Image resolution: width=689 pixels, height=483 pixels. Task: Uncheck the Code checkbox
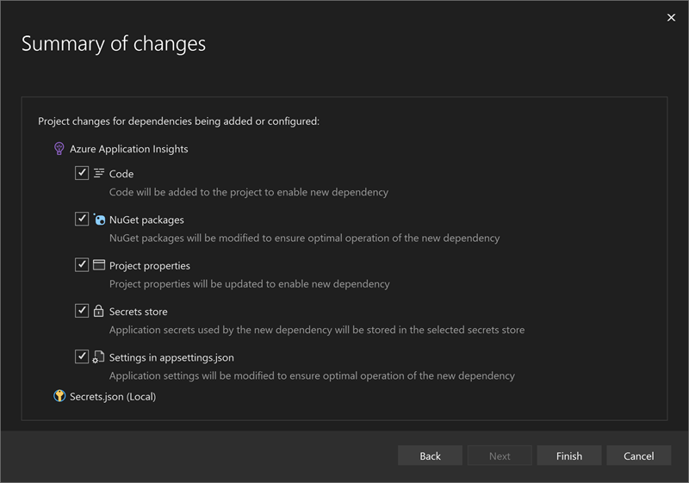coord(82,173)
